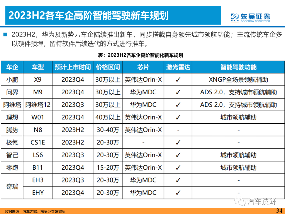
Task: Click the "车型" column header
Action: pos(38,67)
